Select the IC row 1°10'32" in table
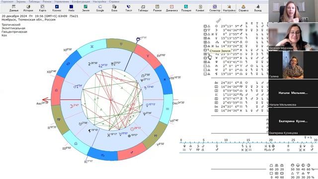The image size is (318, 179). coord(241,94)
